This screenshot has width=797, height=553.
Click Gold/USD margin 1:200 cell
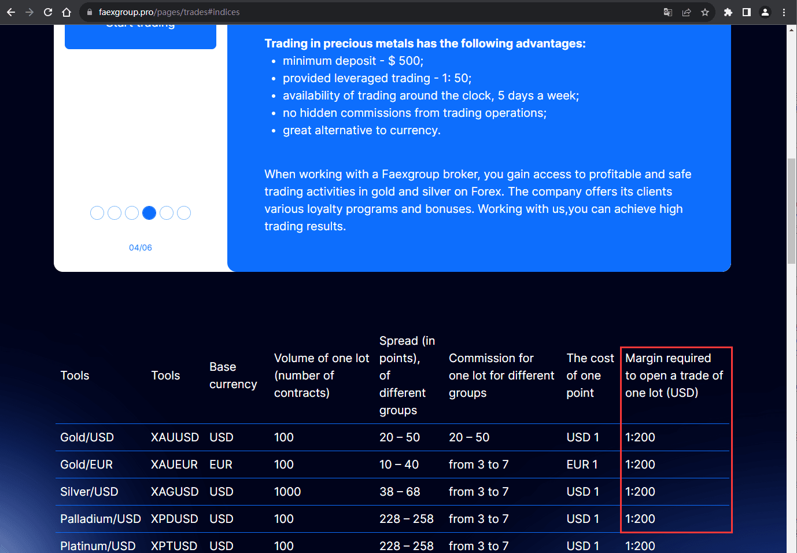click(x=640, y=437)
